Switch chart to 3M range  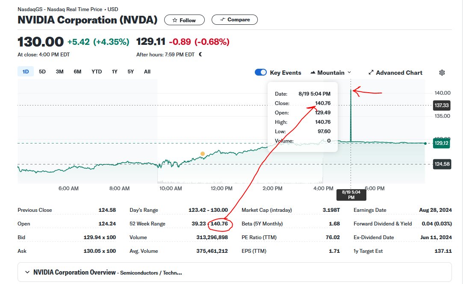60,72
